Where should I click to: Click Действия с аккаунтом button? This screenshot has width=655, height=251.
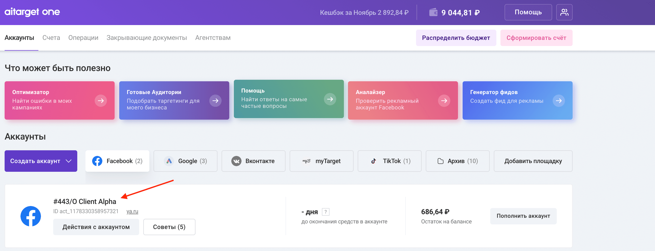click(x=96, y=227)
